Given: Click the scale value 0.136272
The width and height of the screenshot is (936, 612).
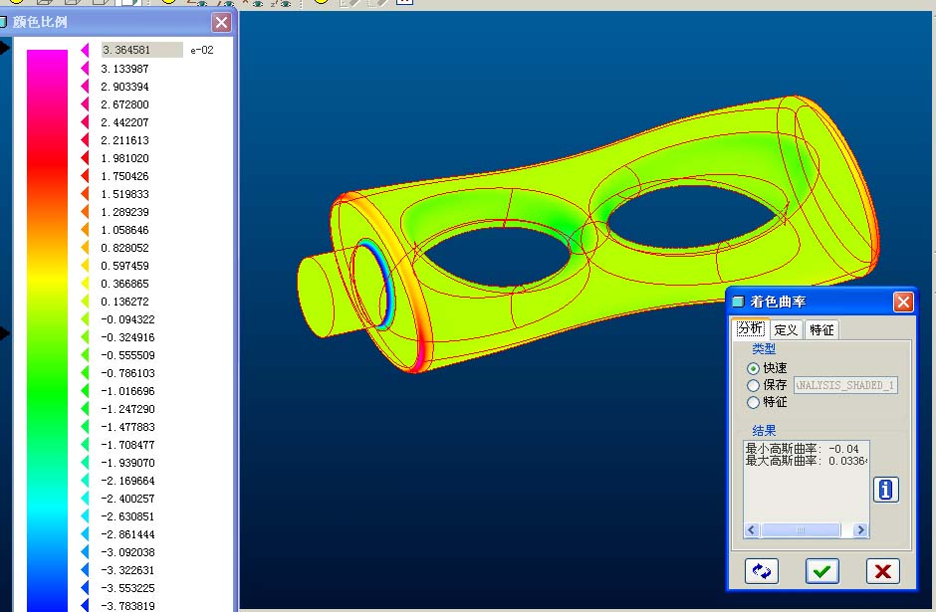Looking at the screenshot, I should coord(124,302).
